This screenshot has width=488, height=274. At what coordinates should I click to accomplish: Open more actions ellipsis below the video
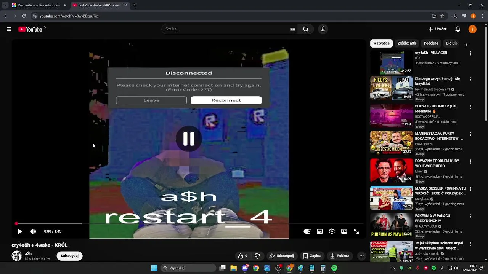[x=361, y=256]
